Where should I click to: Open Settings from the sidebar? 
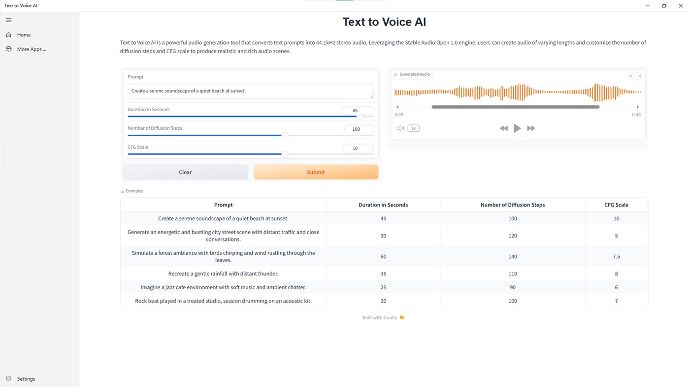pyautogui.click(x=26, y=379)
